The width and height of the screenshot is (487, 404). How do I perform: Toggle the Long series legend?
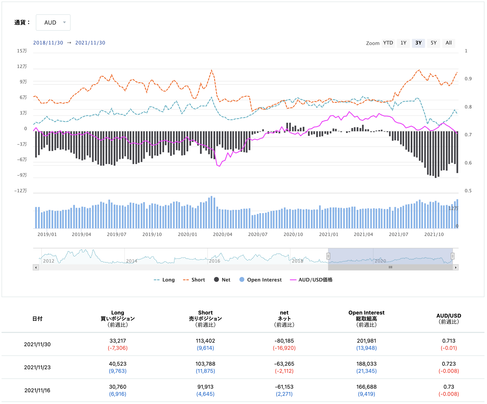pos(164,280)
